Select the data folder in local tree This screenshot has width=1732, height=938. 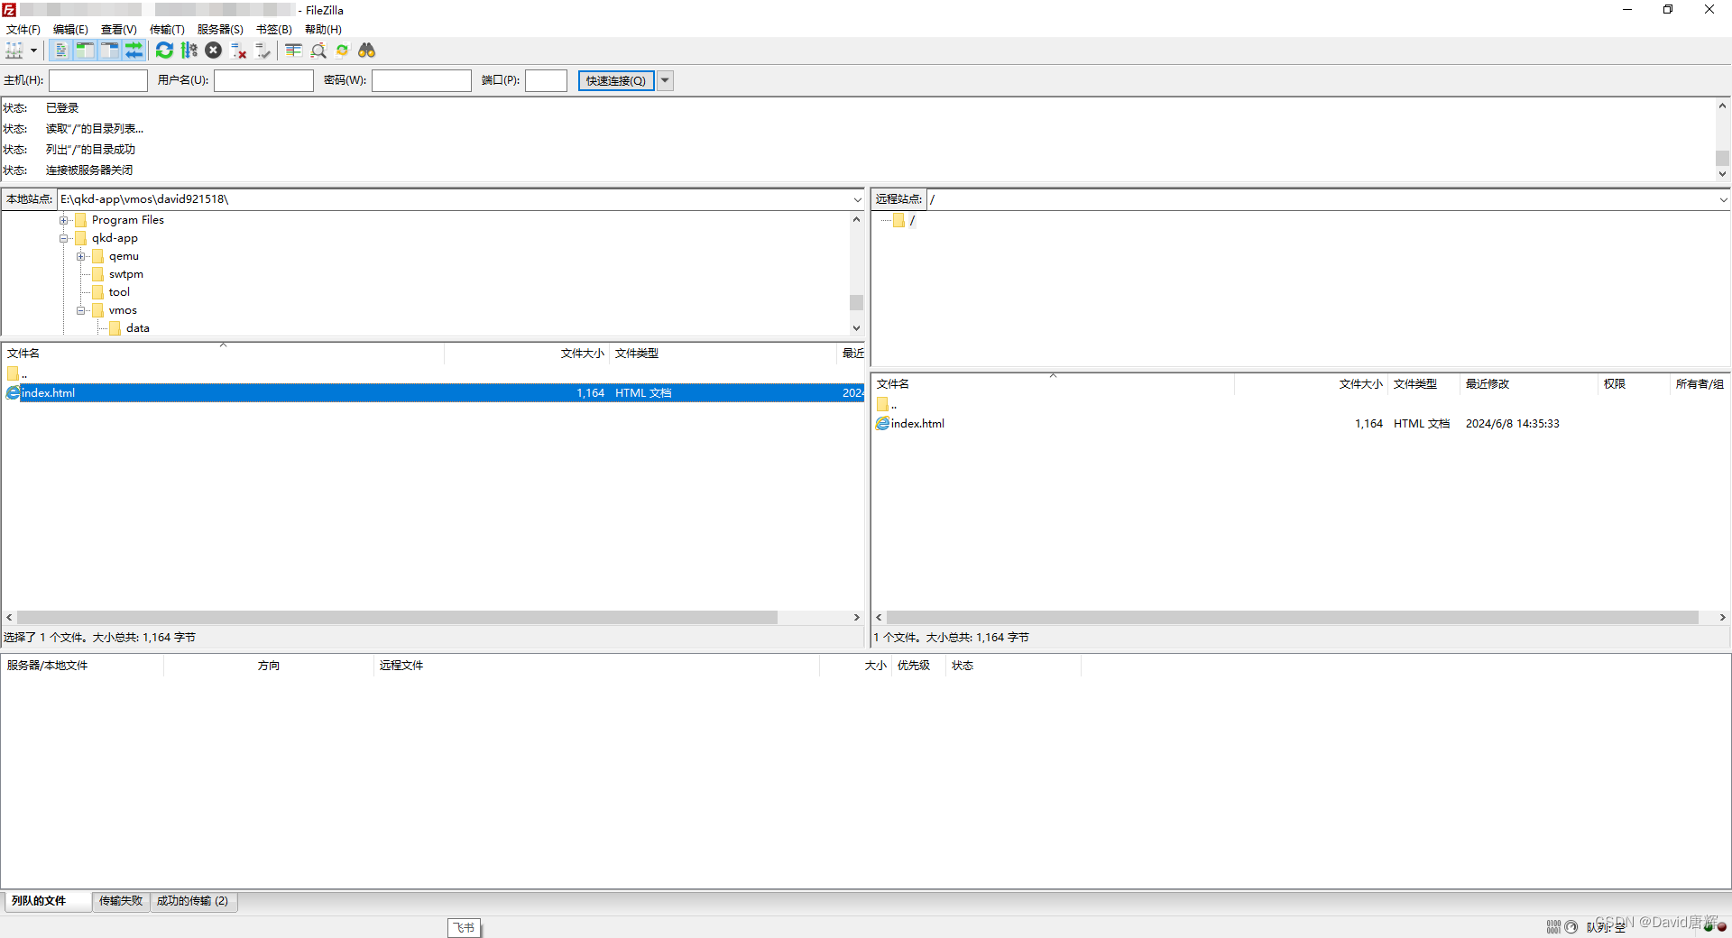click(138, 328)
